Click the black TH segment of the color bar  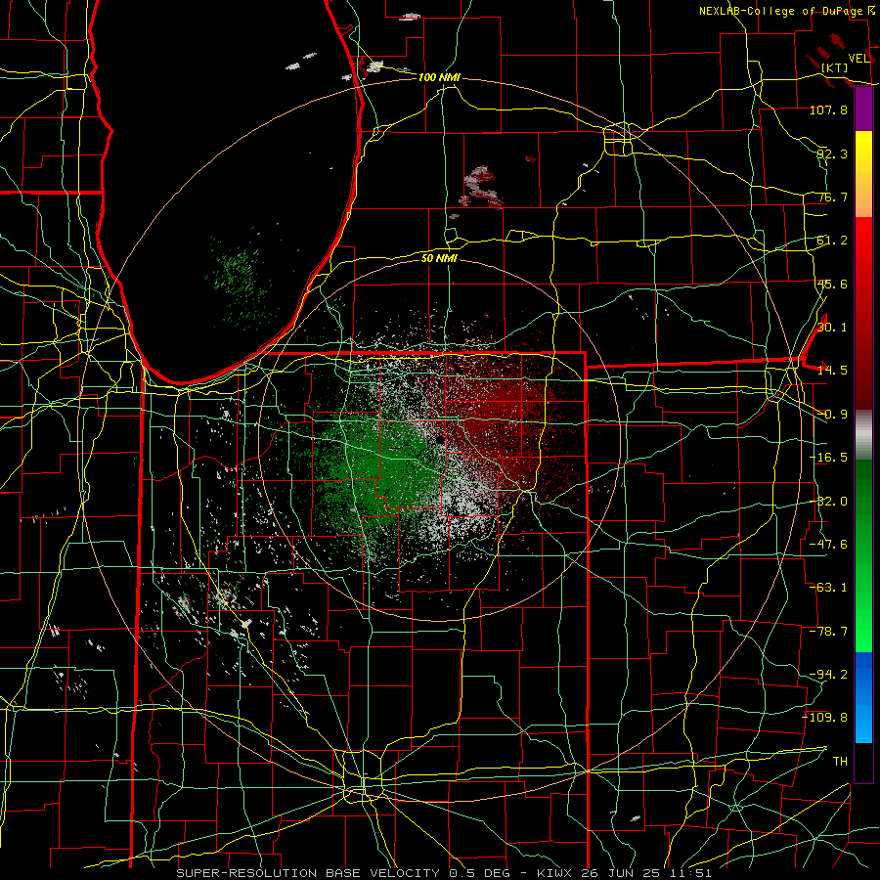pyautogui.click(x=863, y=763)
